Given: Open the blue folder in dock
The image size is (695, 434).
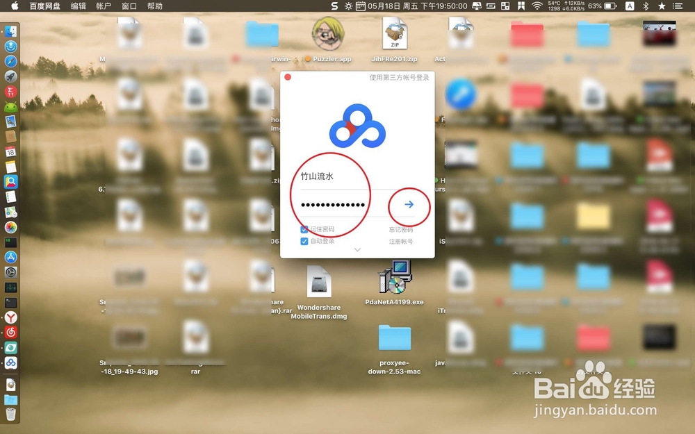Looking at the screenshot, I should pos(10,399).
